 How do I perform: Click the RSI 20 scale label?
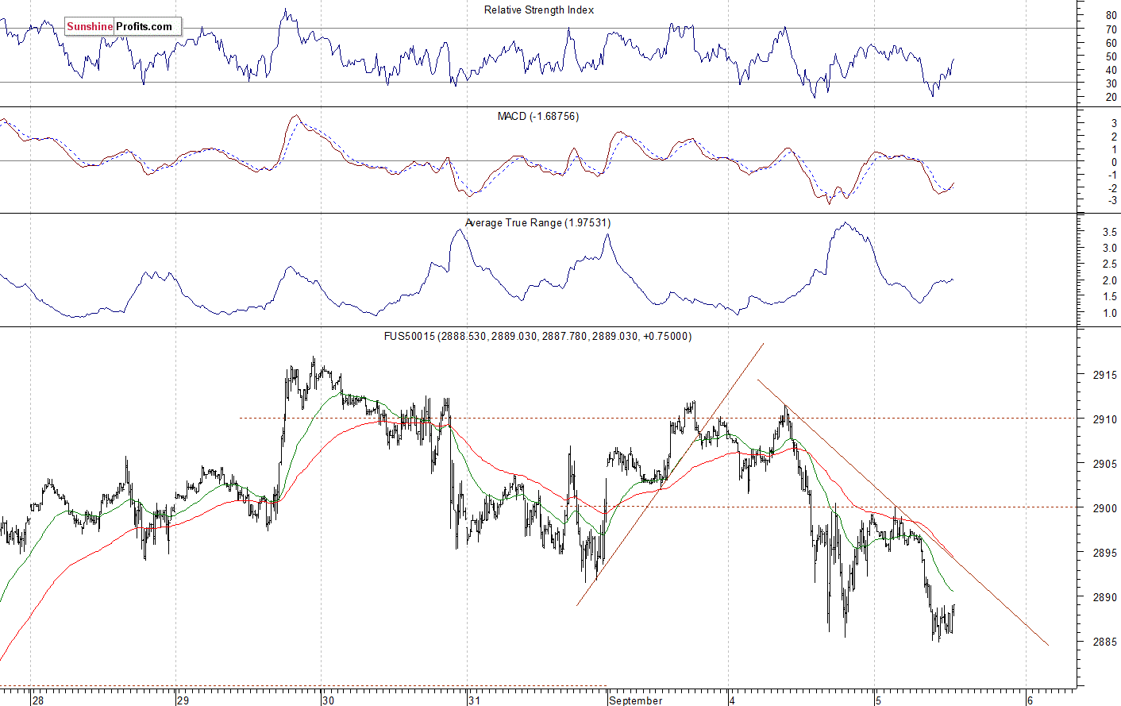[x=1111, y=97]
